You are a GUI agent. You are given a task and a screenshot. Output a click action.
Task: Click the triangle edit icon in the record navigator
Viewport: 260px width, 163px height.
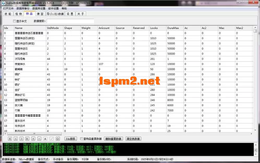click(45, 138)
